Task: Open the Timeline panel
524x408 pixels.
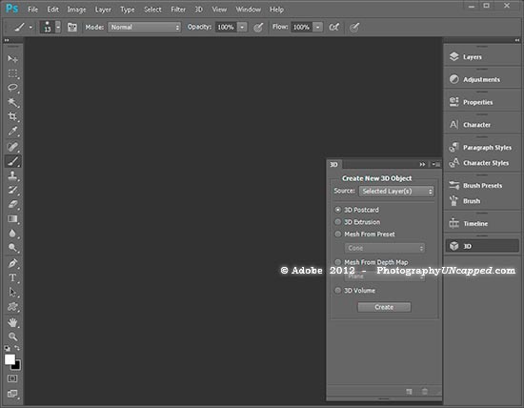Action: [482, 223]
